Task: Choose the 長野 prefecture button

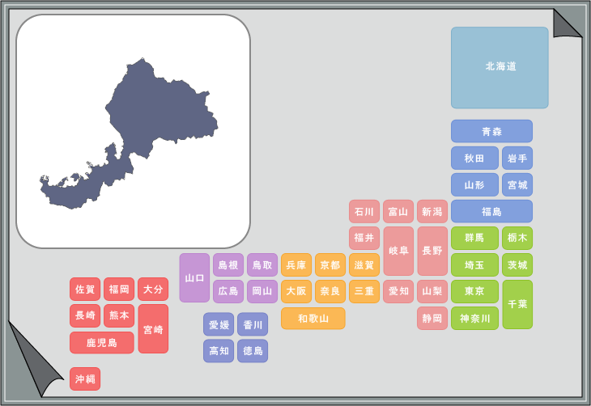Action: click(x=432, y=251)
